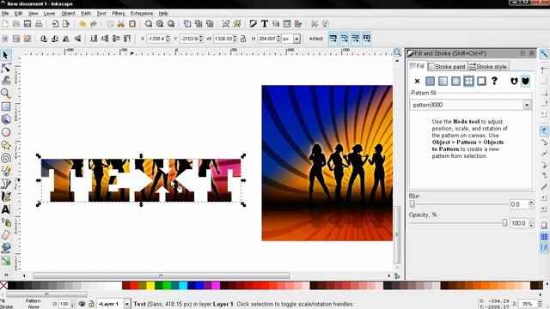Click the Print document icon
Viewport: 550px width, 309px height.
click(39, 24)
